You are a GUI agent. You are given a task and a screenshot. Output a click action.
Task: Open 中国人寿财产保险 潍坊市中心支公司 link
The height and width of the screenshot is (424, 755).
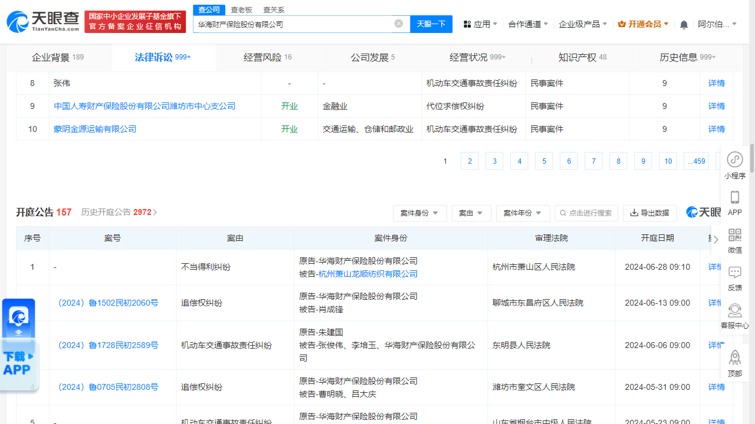click(x=145, y=106)
